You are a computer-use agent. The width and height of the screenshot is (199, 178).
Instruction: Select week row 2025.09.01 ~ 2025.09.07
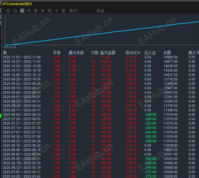pos(100,97)
